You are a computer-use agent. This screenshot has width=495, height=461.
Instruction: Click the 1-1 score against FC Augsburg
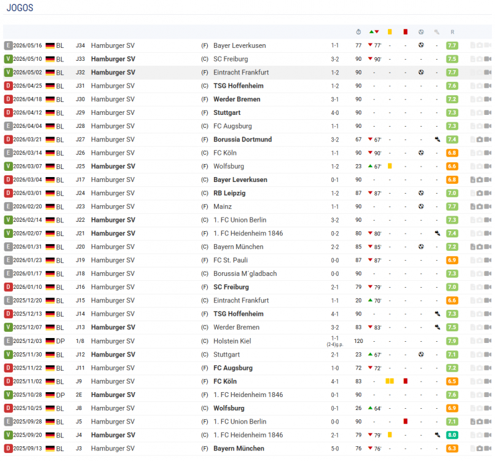pyautogui.click(x=335, y=126)
